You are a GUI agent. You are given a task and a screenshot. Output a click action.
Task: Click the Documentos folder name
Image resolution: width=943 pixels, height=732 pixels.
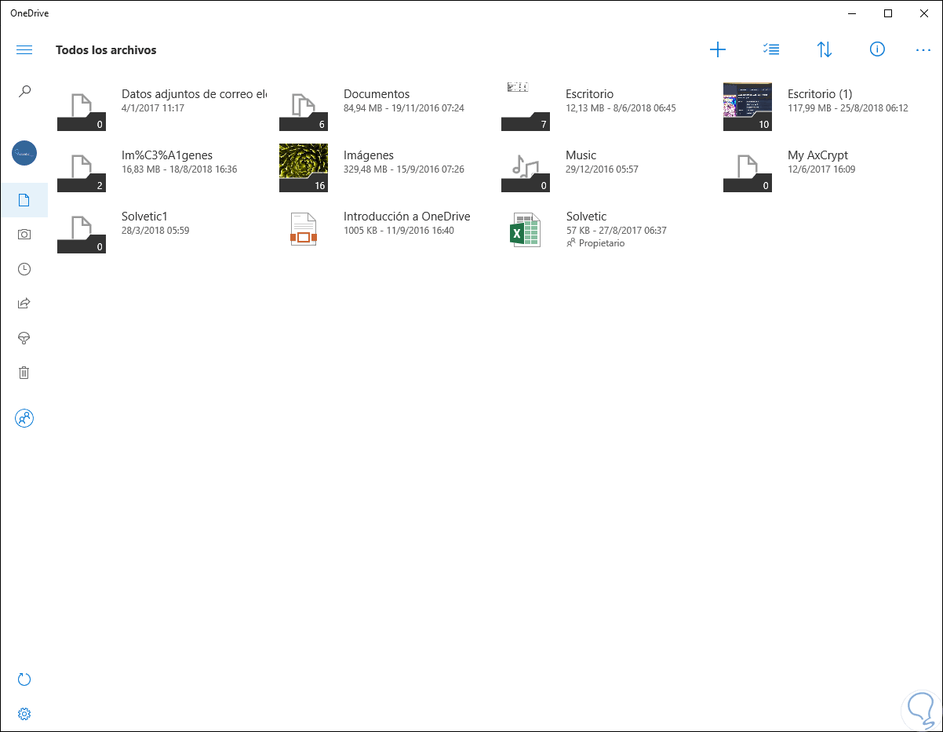[x=377, y=94]
